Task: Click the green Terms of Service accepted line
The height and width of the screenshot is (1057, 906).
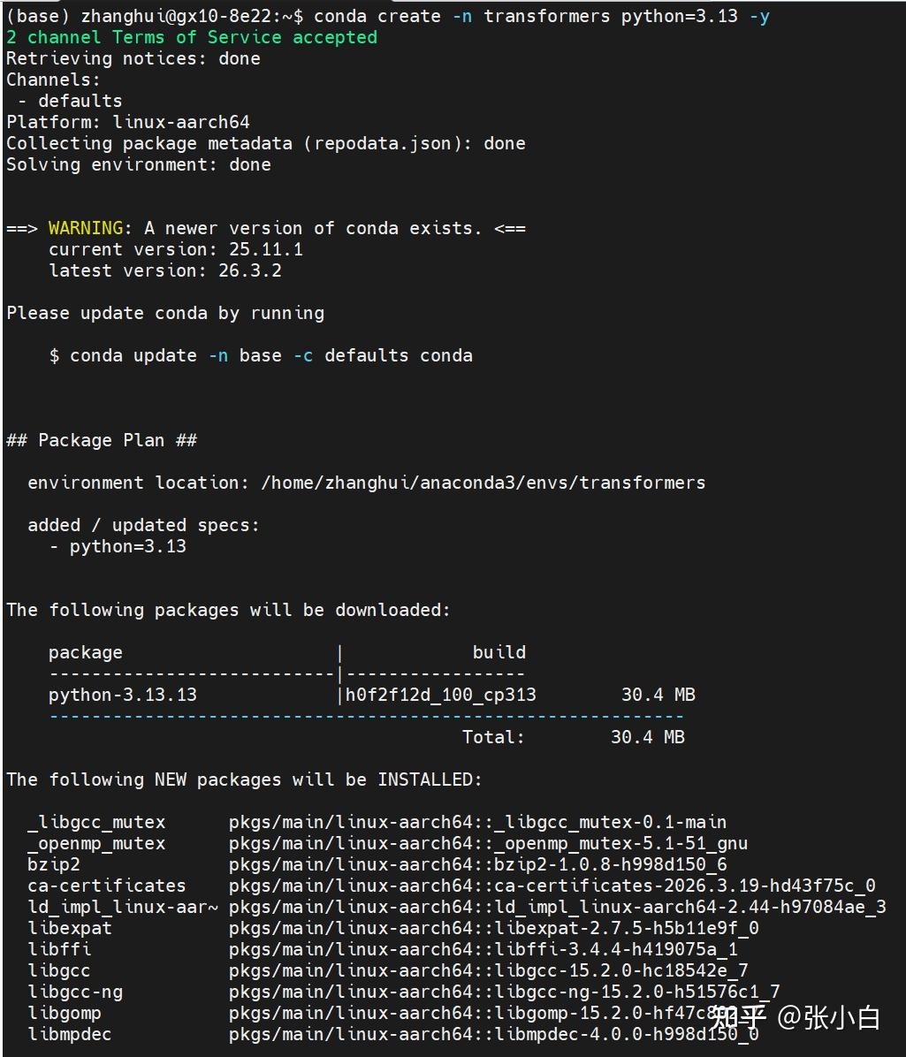Action: (x=192, y=37)
